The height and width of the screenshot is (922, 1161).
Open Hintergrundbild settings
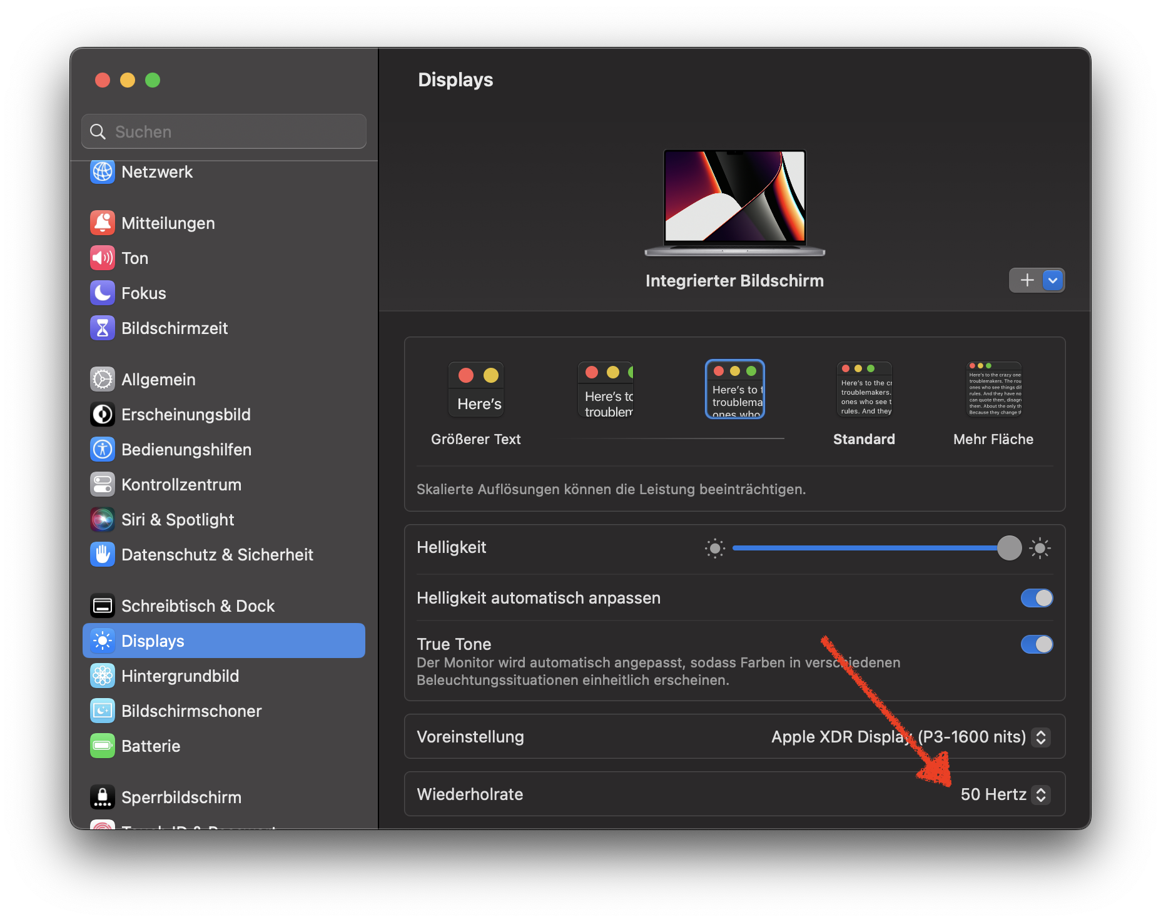pos(224,676)
